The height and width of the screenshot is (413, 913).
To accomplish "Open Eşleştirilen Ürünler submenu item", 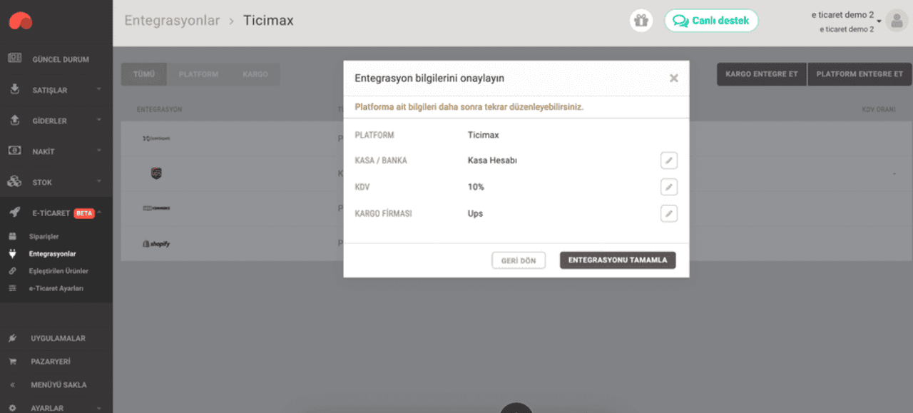I will 58,271.
